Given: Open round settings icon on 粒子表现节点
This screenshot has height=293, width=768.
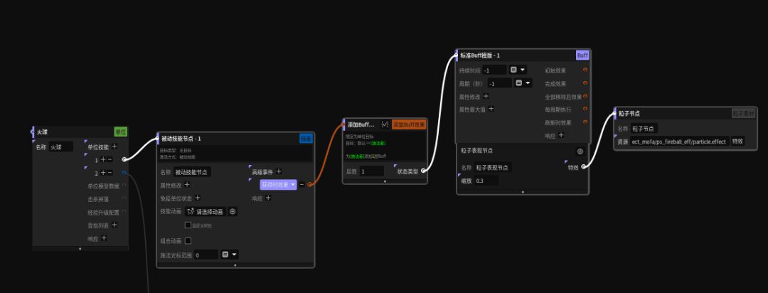Looking at the screenshot, I should [580, 151].
